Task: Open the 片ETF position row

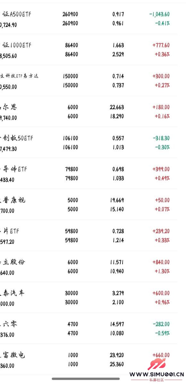Action: [x=89, y=236]
